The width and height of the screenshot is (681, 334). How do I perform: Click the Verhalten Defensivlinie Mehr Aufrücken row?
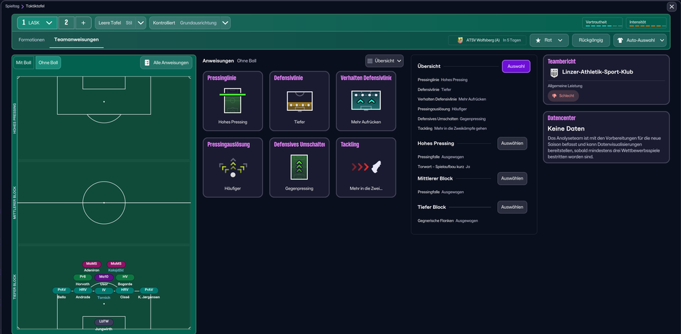[452, 99]
